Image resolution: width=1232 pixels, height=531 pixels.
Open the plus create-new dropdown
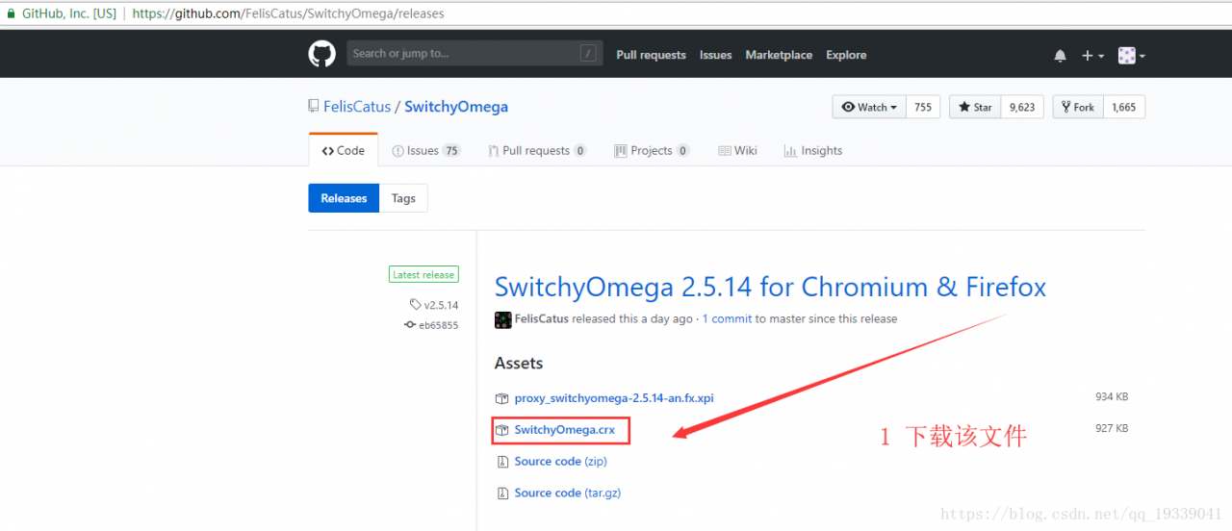click(1091, 56)
